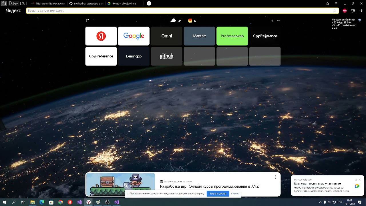Switch to the Meet pfk-cjck-bma tab

coord(124,3)
